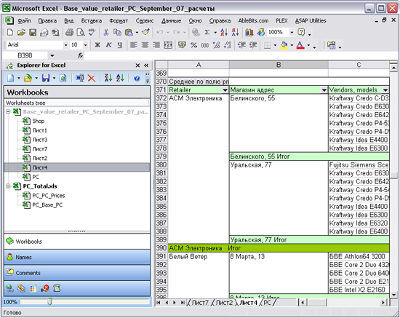The image size is (400, 318).
Task: Apply the red Font Color swatch
Action: pos(300,45)
